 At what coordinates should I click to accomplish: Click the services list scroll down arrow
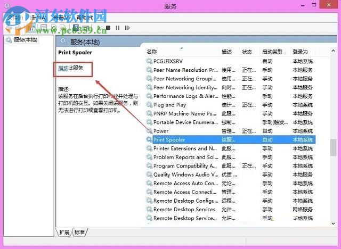click(x=333, y=223)
